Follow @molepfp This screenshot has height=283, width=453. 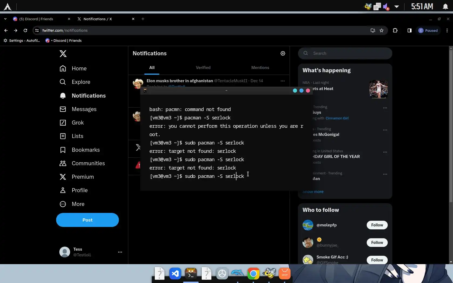click(377, 225)
